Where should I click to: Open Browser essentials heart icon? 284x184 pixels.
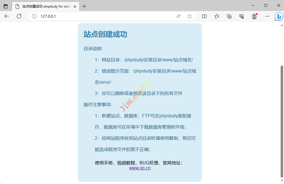click(241, 16)
